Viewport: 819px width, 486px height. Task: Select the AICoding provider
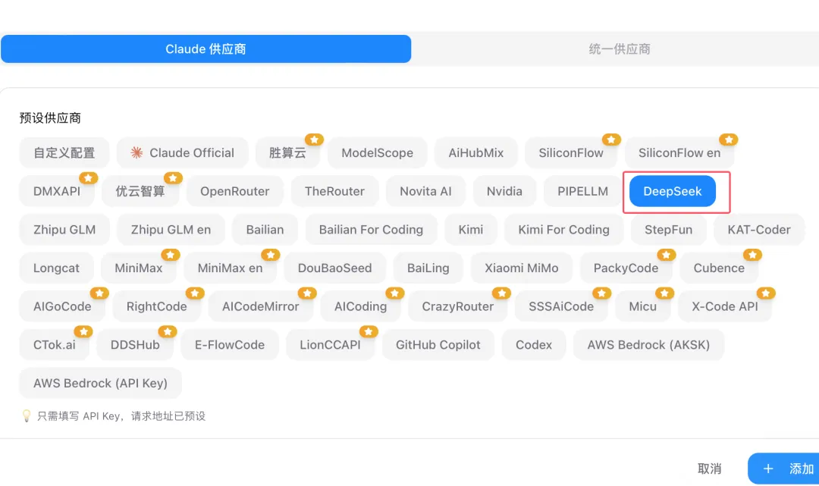coord(360,306)
